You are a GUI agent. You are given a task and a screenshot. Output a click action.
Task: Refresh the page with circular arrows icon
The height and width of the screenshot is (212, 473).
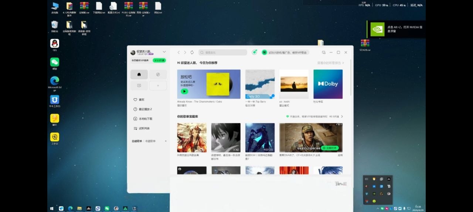pyautogui.click(x=192, y=53)
